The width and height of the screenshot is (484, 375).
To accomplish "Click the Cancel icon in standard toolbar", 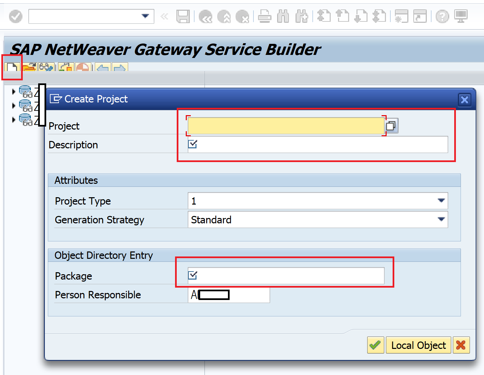I will click(242, 16).
